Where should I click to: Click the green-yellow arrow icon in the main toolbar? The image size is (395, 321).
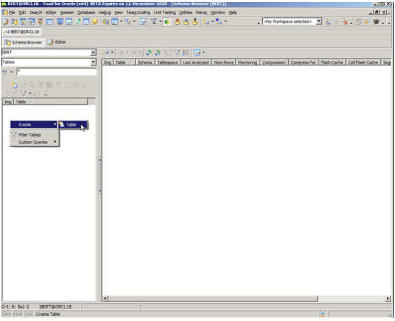coord(167,22)
